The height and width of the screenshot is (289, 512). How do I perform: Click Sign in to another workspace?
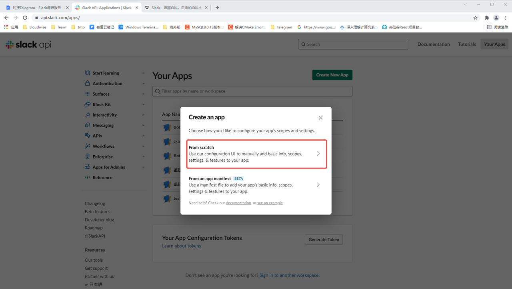[x=289, y=275]
